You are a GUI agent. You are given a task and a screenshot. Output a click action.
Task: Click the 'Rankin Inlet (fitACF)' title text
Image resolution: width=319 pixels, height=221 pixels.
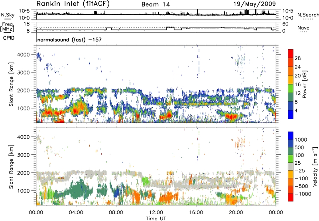click(73, 4)
